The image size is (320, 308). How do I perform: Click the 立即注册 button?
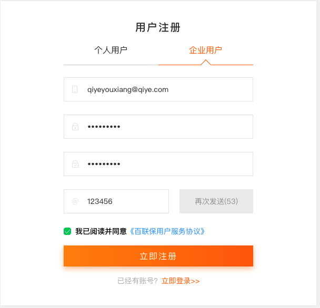click(x=158, y=256)
